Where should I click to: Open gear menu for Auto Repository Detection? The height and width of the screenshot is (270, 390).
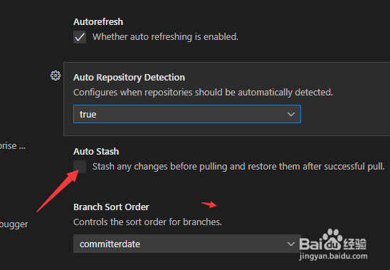pos(56,76)
